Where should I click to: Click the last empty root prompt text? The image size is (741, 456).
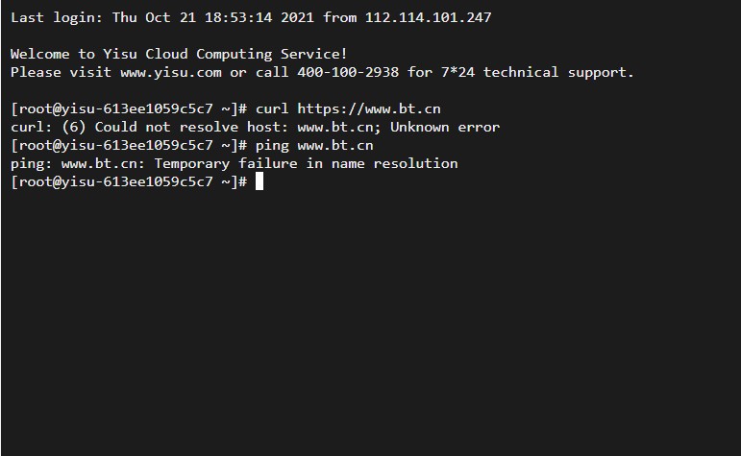(x=129, y=181)
